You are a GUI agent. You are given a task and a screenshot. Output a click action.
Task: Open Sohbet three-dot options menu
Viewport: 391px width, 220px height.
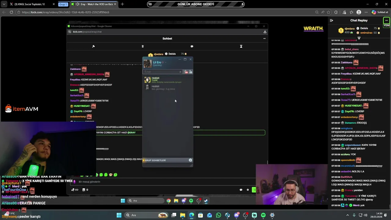pos(264,38)
